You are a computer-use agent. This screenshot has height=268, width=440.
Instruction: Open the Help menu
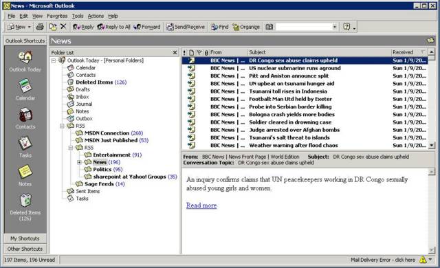point(113,16)
